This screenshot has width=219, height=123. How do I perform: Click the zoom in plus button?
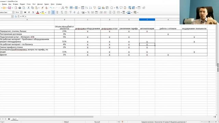tap(216, 122)
